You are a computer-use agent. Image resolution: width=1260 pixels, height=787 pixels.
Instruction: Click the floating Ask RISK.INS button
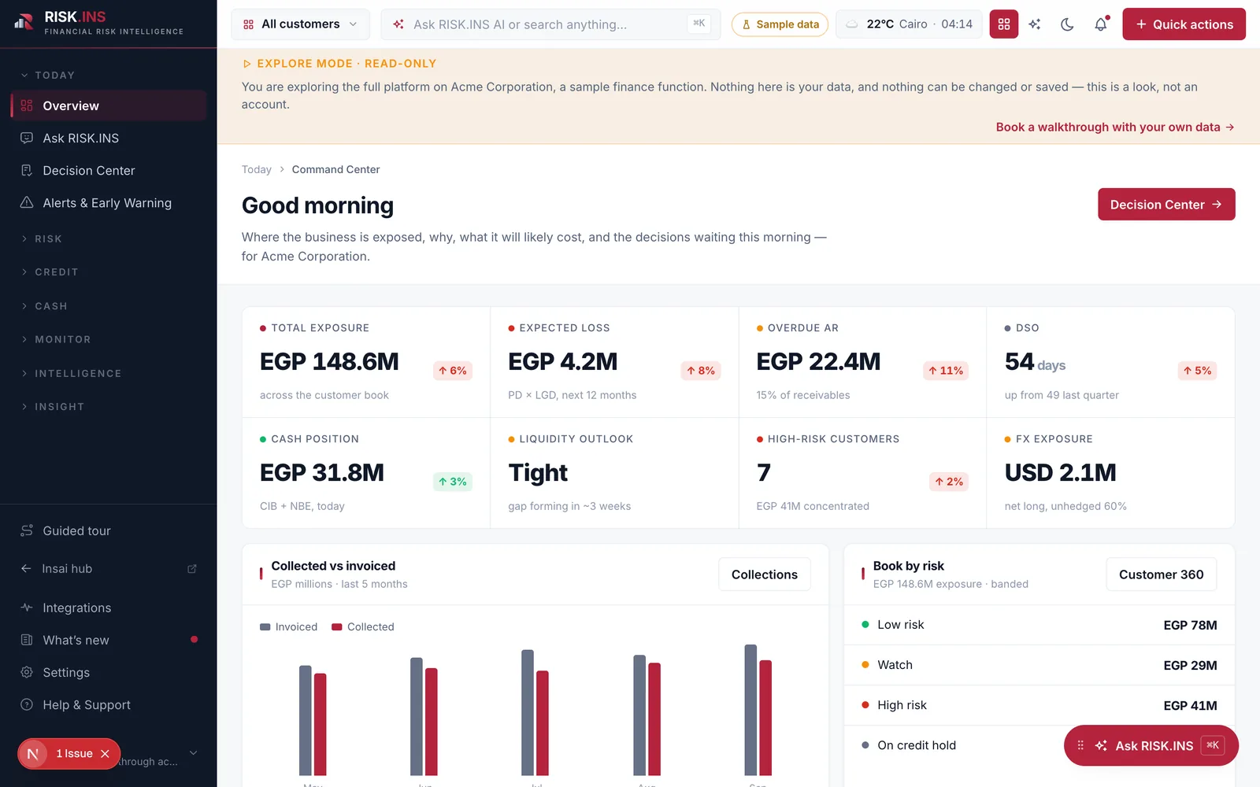point(1151,745)
